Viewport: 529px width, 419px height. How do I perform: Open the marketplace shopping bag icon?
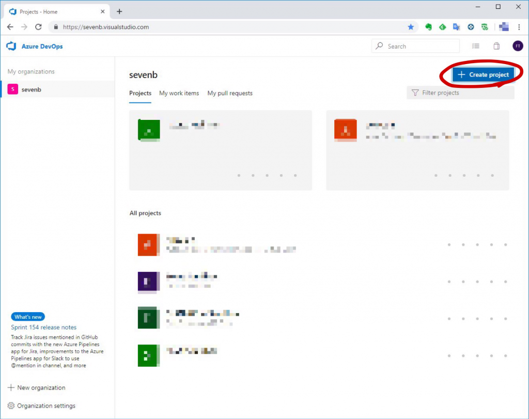496,46
